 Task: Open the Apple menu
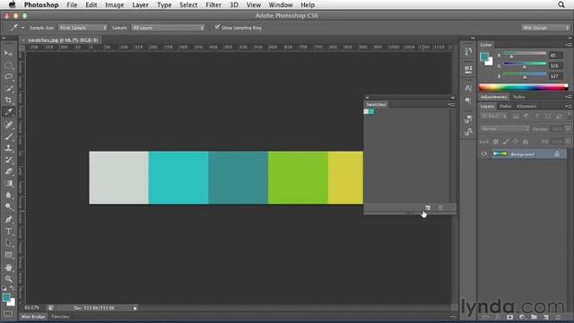click(12, 4)
